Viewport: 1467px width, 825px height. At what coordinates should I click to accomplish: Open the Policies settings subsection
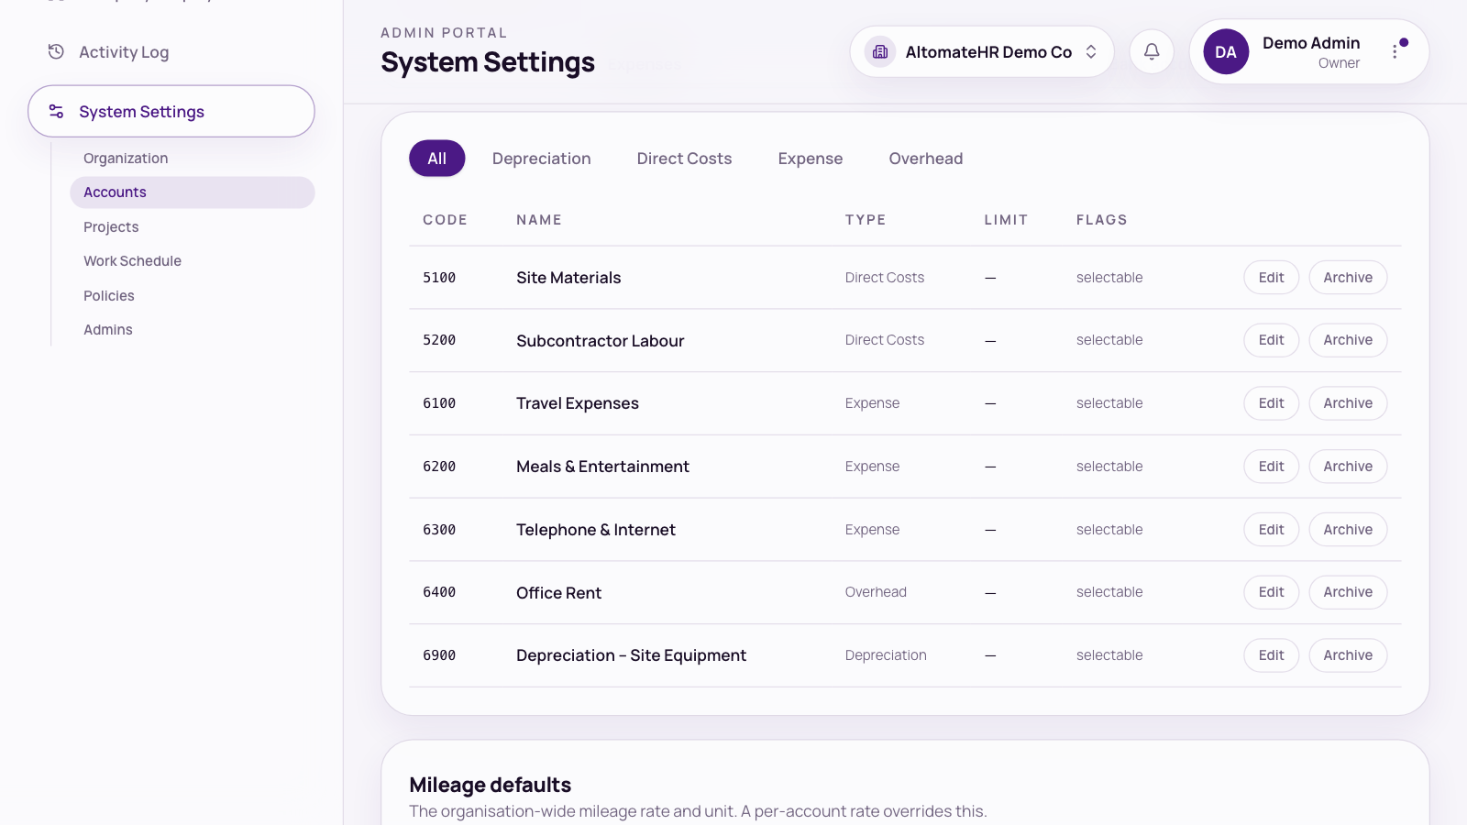193,295
